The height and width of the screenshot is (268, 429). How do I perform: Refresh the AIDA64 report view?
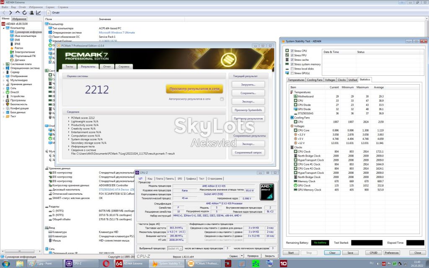coord(24,13)
